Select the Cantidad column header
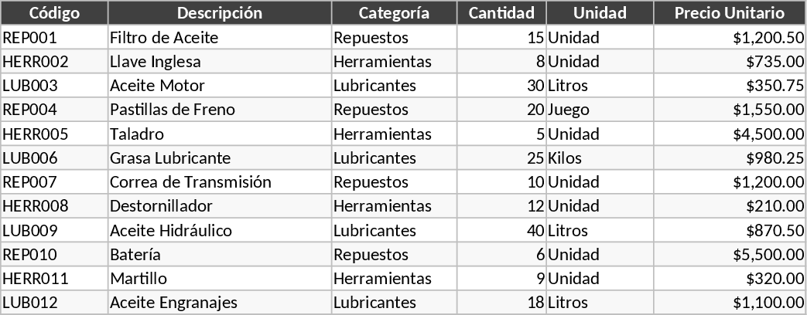Image resolution: width=807 pixels, height=315 pixels. pos(501,13)
